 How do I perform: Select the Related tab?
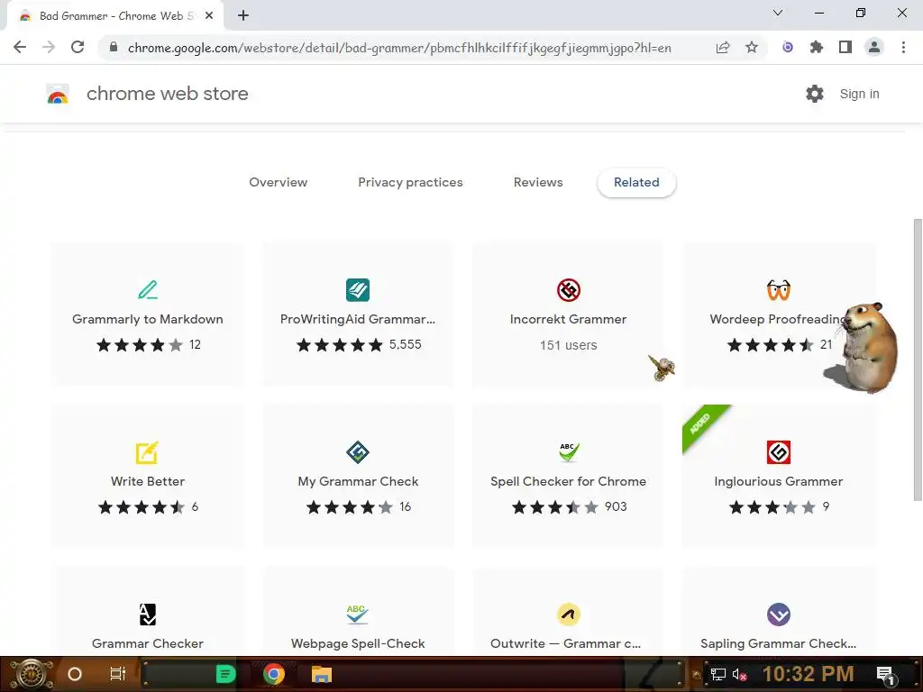click(x=636, y=182)
